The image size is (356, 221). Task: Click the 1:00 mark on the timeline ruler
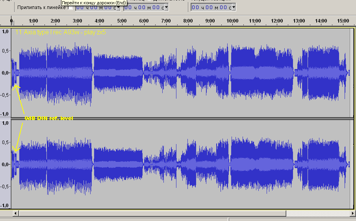(x=33, y=21)
